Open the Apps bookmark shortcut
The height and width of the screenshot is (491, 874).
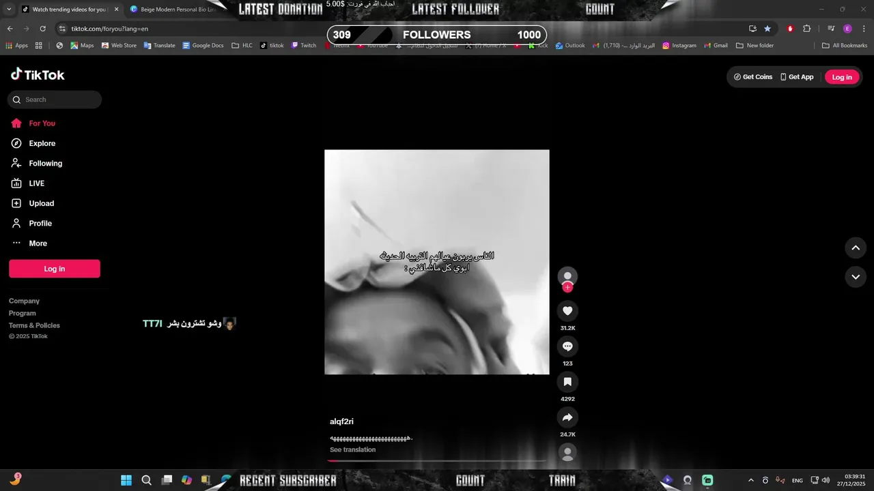point(16,46)
